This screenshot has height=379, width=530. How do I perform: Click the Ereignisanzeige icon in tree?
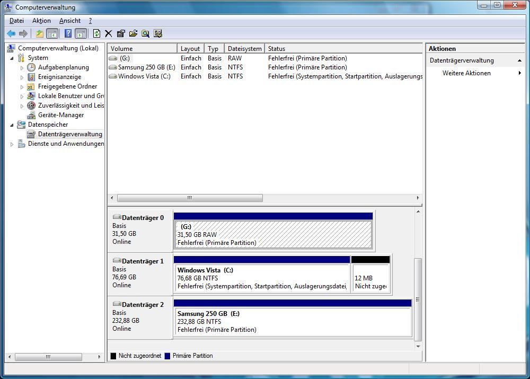point(31,77)
